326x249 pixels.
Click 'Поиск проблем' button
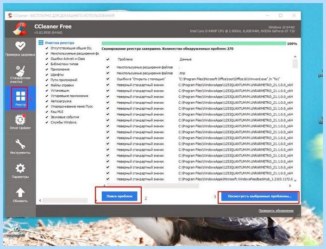click(x=120, y=196)
